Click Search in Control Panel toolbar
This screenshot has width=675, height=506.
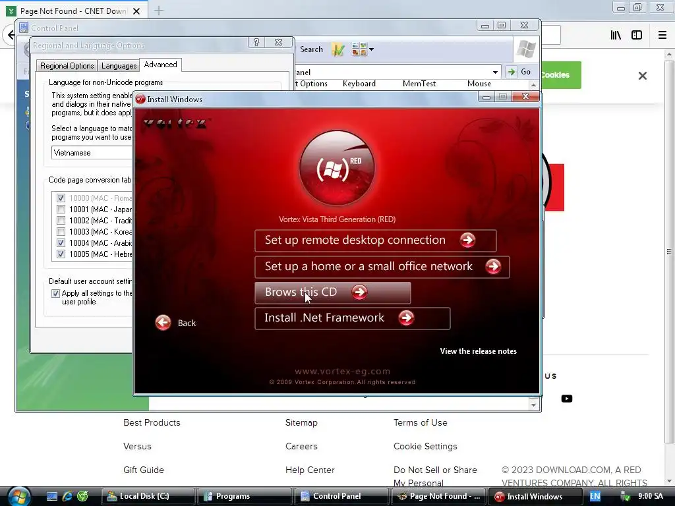311,49
